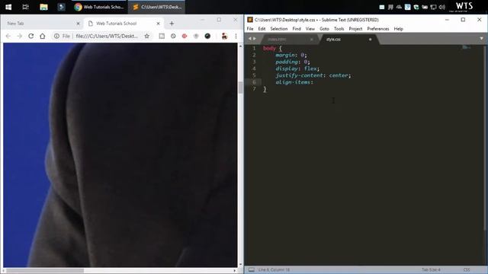Image resolution: width=488 pixels, height=274 pixels.
Task: Click the network icon in the system tray
Action: 433,7
